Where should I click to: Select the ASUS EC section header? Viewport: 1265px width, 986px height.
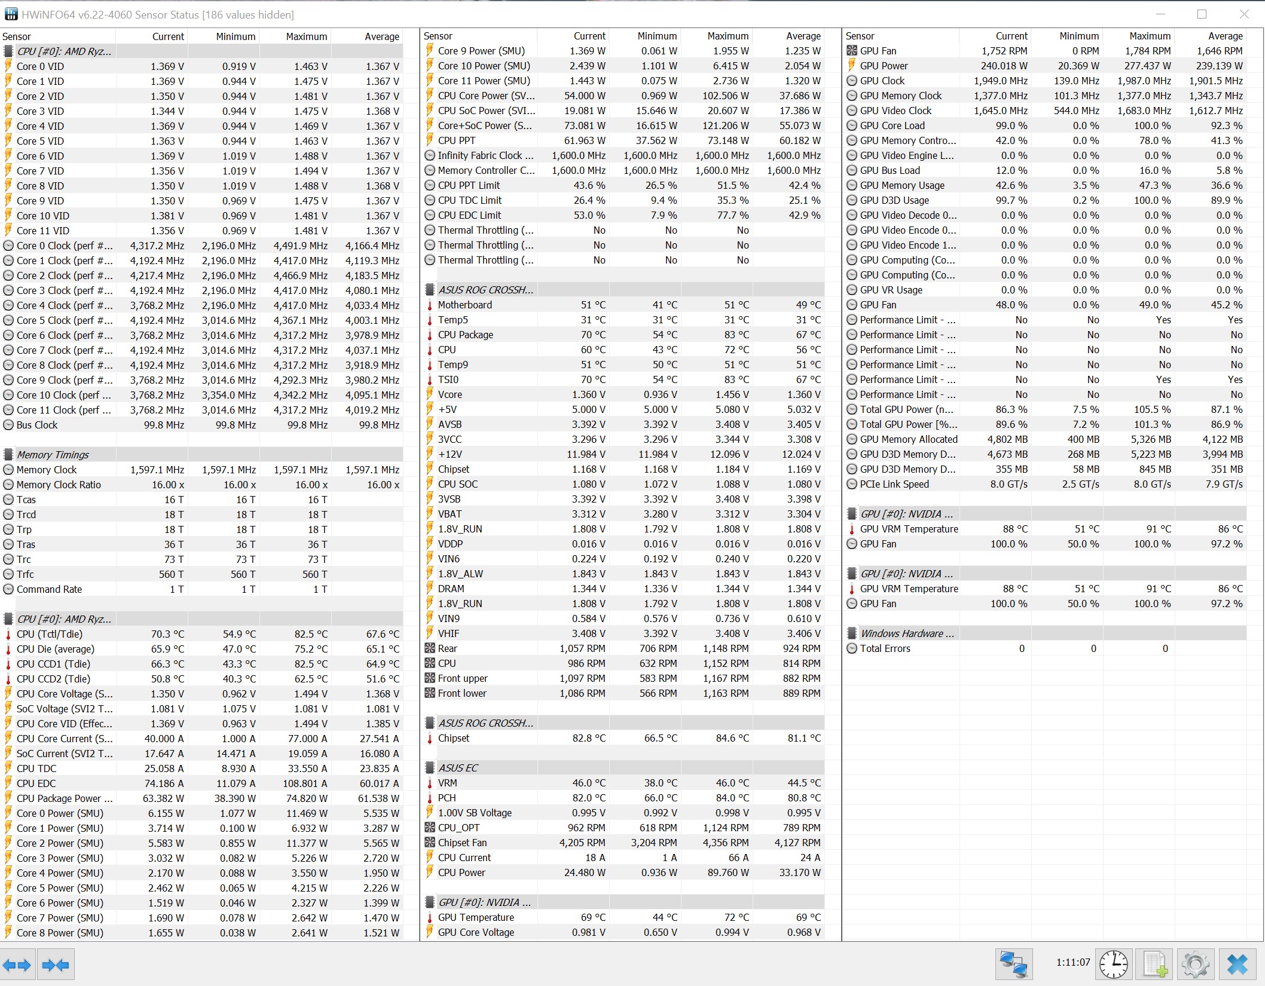pos(458,768)
